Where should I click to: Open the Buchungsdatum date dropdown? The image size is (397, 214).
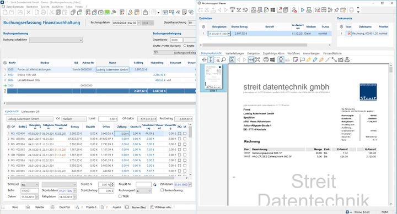pos(138,23)
